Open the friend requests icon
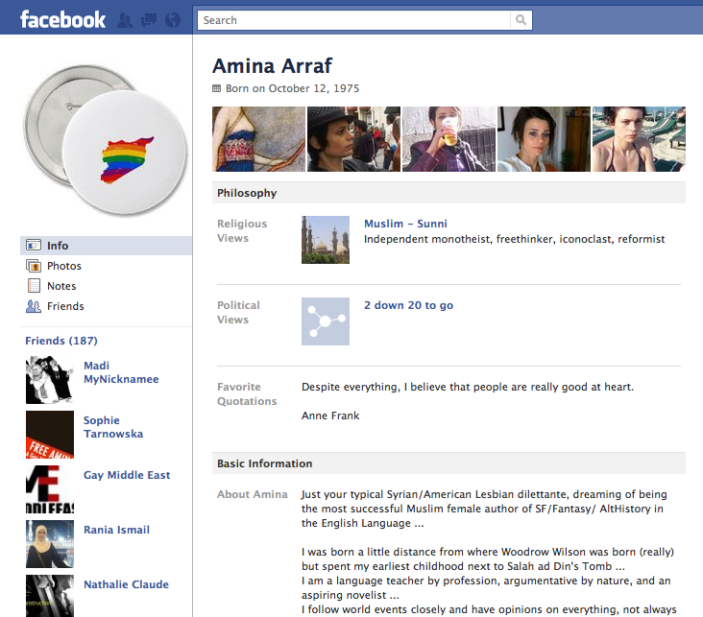The width and height of the screenshot is (703, 617). [125, 20]
